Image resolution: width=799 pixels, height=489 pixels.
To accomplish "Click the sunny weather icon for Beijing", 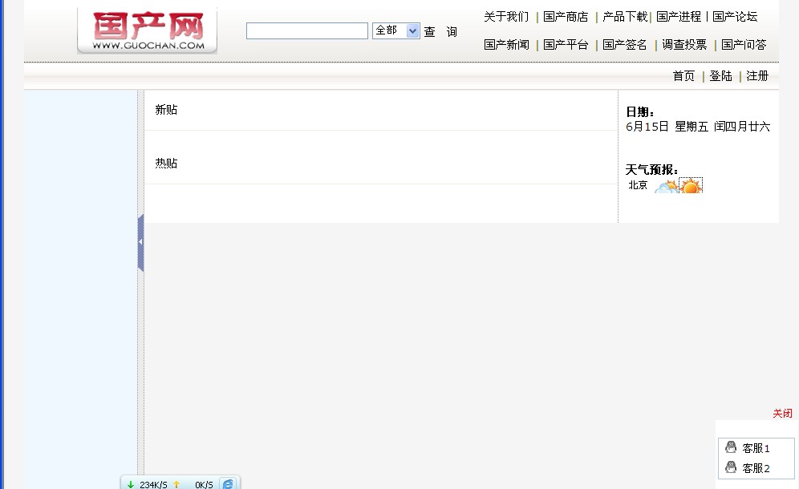I will pos(691,185).
